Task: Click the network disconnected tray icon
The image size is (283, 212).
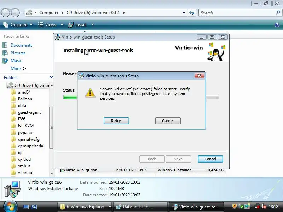Action: click(x=257, y=206)
